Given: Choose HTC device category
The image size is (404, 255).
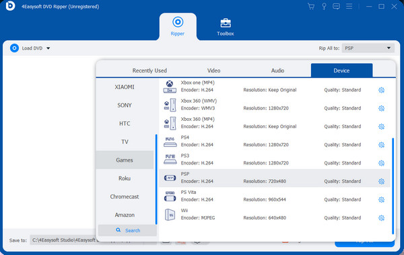Looking at the screenshot, I should [x=125, y=123].
